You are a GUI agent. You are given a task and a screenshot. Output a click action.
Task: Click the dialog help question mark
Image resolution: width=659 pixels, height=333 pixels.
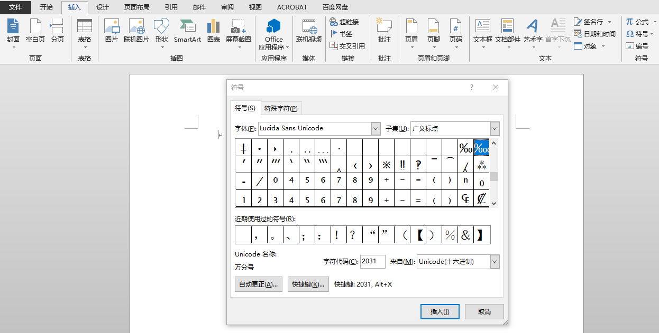coord(472,87)
